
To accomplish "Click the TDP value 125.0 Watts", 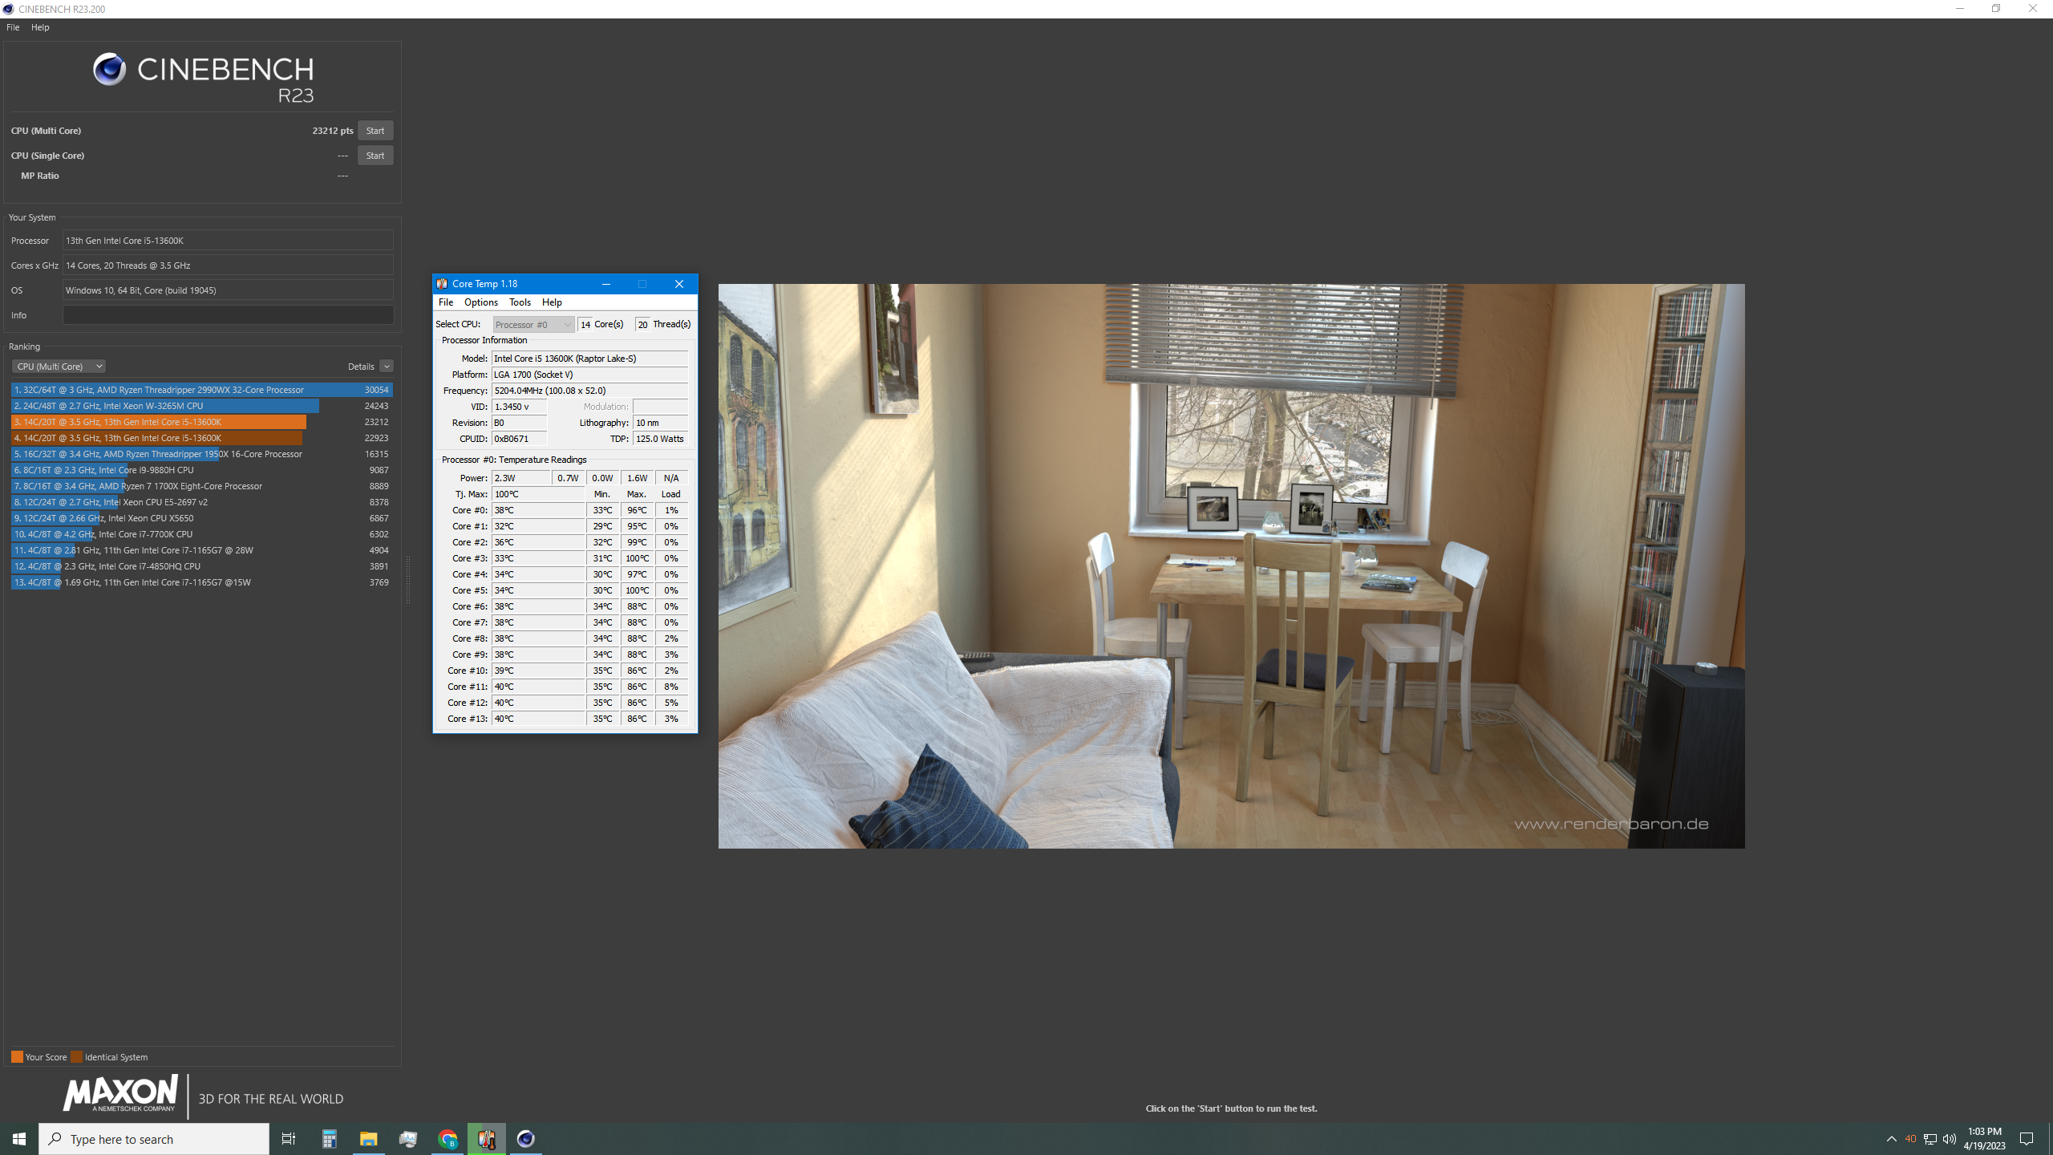I will (660, 439).
